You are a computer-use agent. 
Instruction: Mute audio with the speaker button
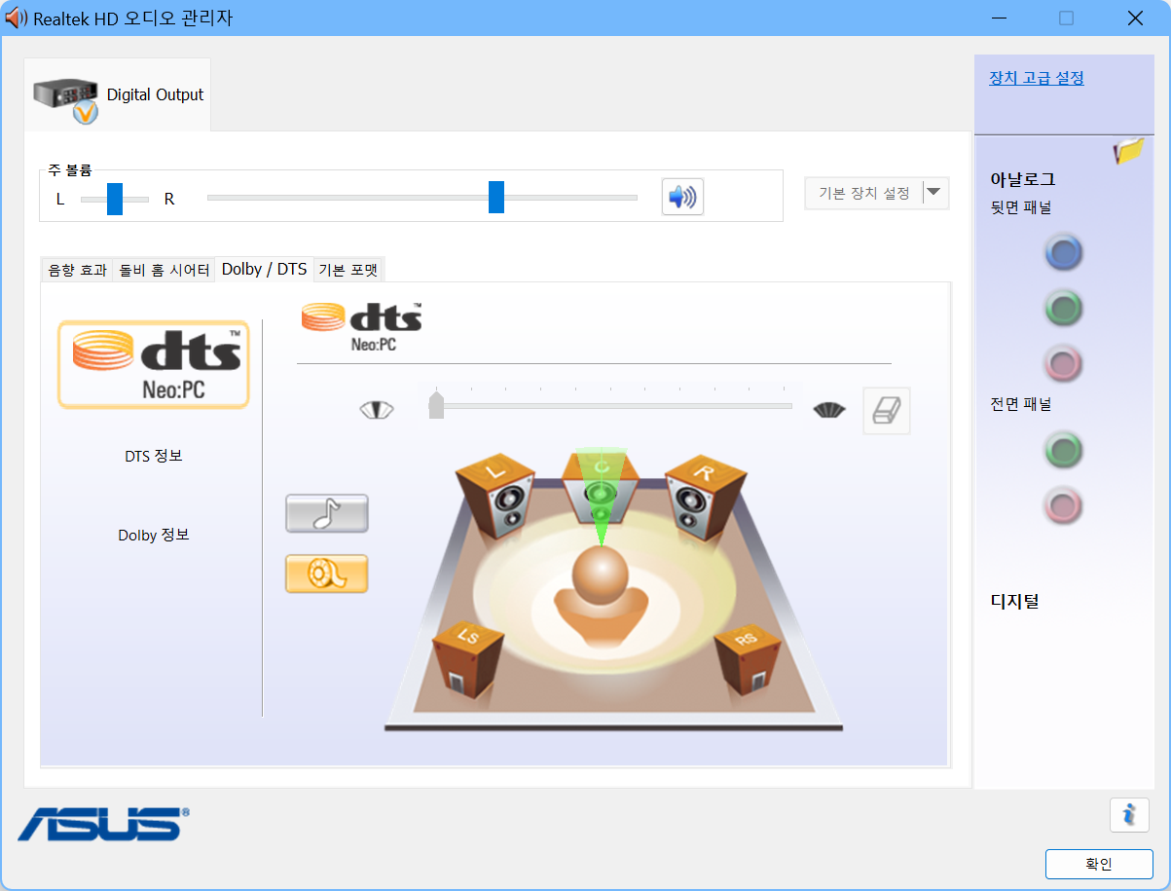coord(682,197)
